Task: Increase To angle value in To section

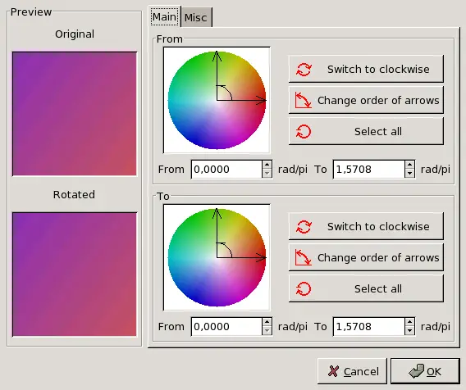Action: [x=410, y=322]
